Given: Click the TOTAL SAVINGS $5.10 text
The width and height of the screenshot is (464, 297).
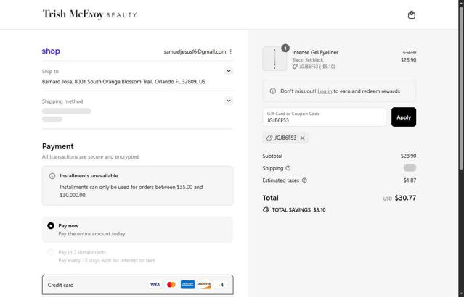Looking at the screenshot, I should click(299, 209).
